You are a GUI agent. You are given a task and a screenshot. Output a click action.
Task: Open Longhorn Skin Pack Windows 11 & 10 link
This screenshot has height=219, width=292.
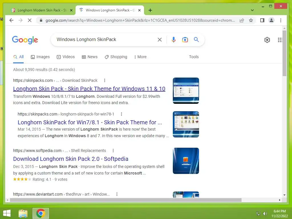tap(89, 89)
